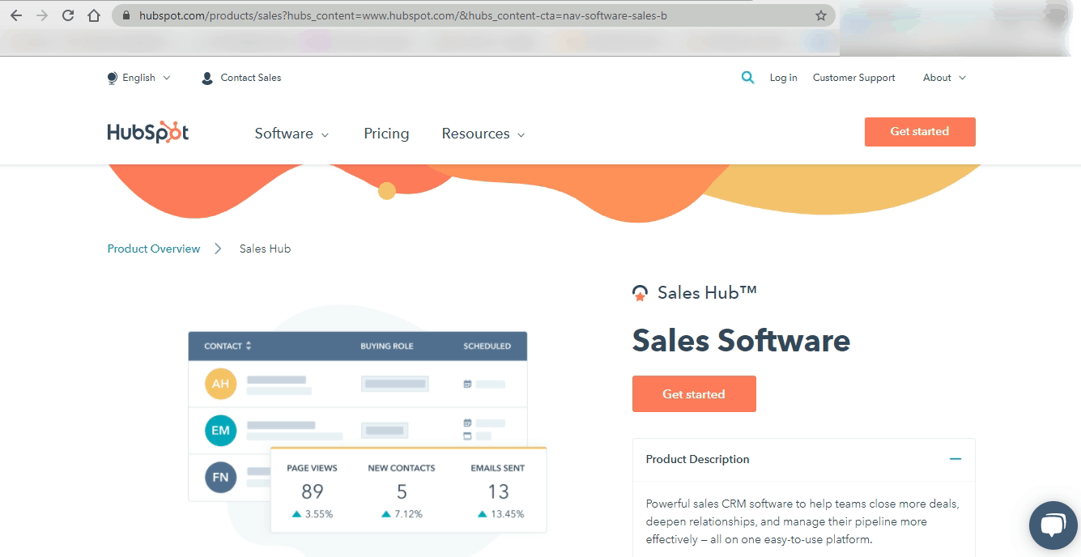Select Pricing in the navigation

point(386,133)
